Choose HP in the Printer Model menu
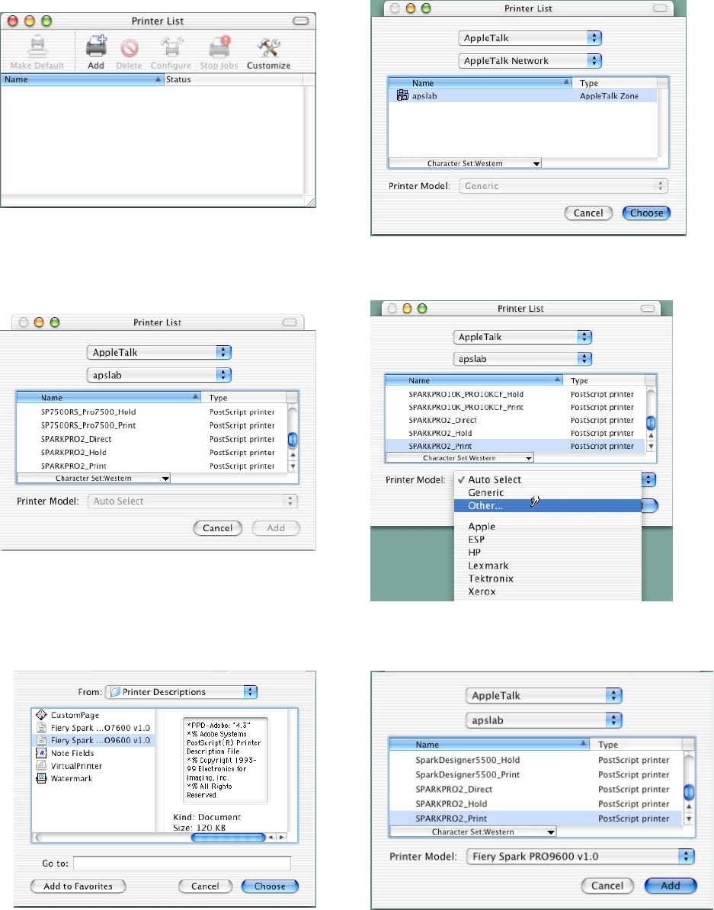This screenshot has height=910, width=714. pos(547,552)
